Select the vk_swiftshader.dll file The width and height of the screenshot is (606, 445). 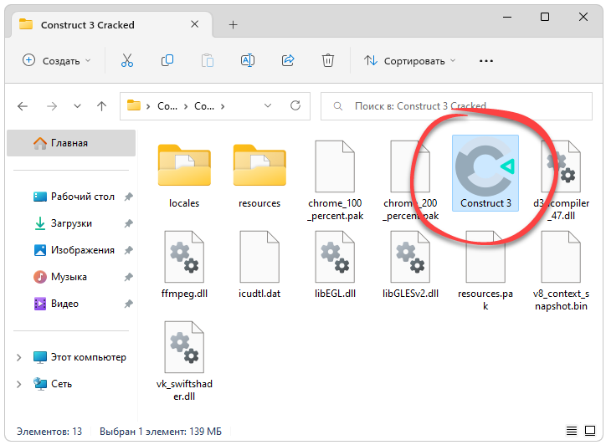[x=184, y=361]
